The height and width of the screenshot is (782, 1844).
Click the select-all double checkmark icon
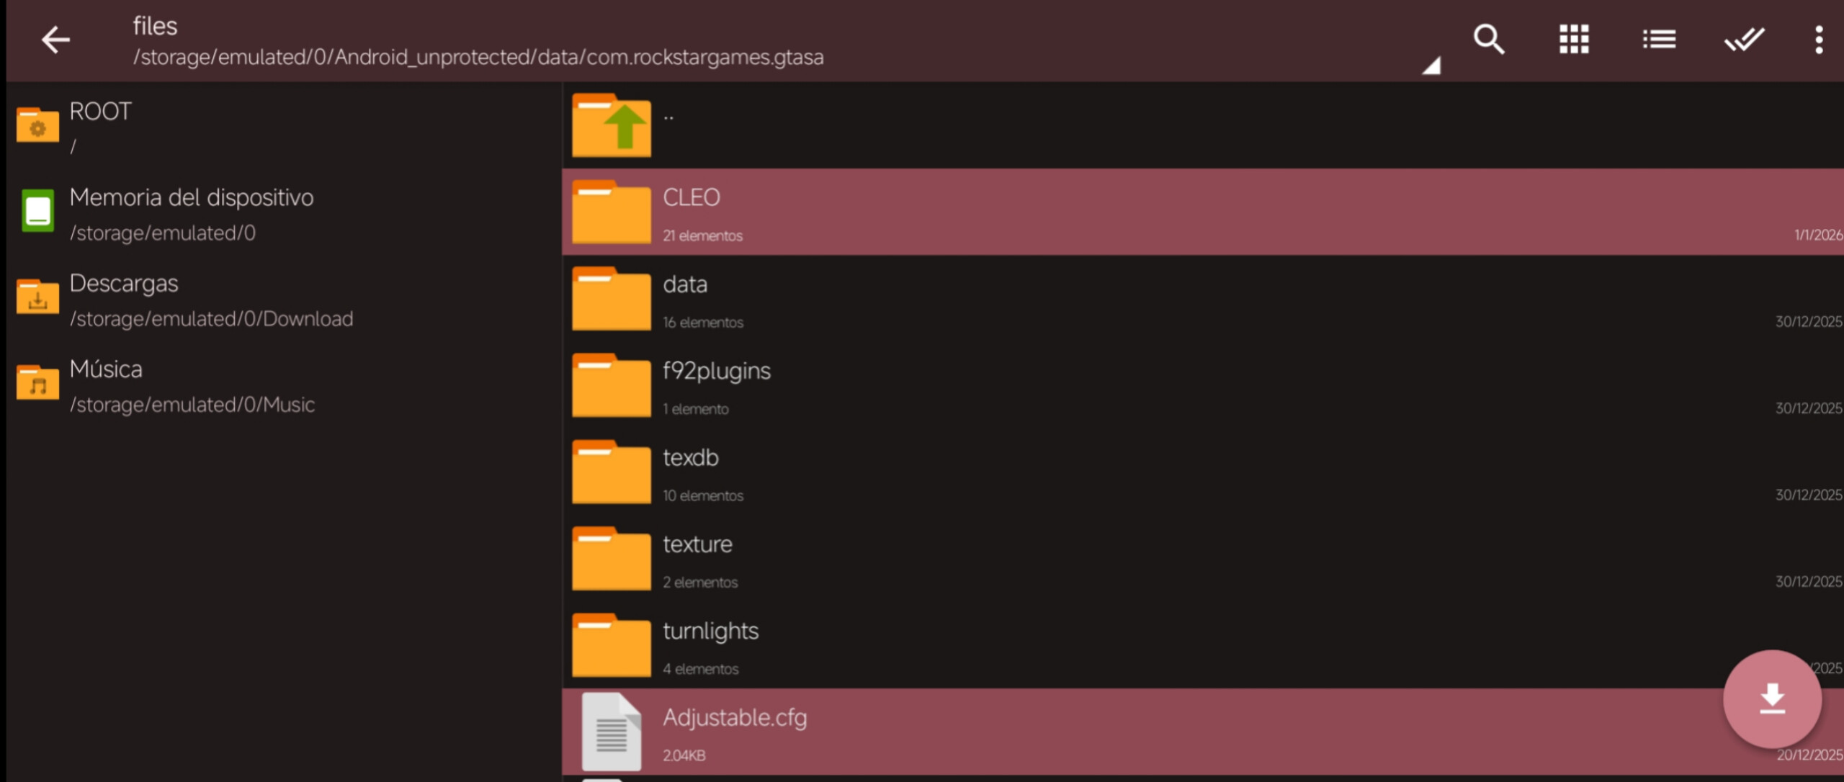1744,40
